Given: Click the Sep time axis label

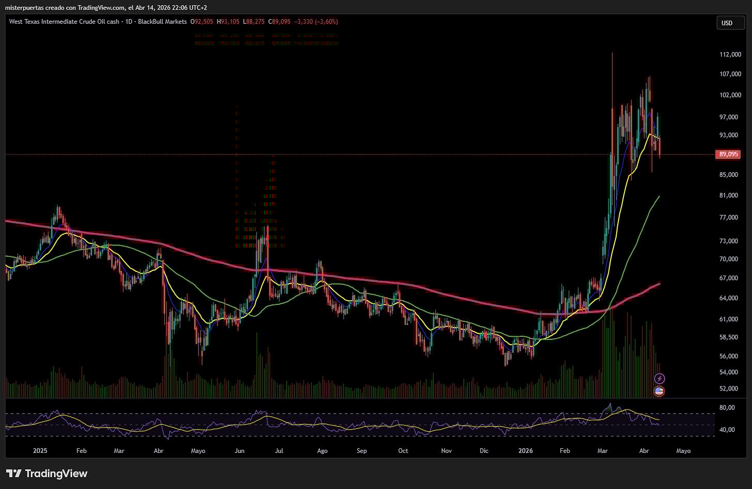Looking at the screenshot, I should pyautogui.click(x=362, y=451).
